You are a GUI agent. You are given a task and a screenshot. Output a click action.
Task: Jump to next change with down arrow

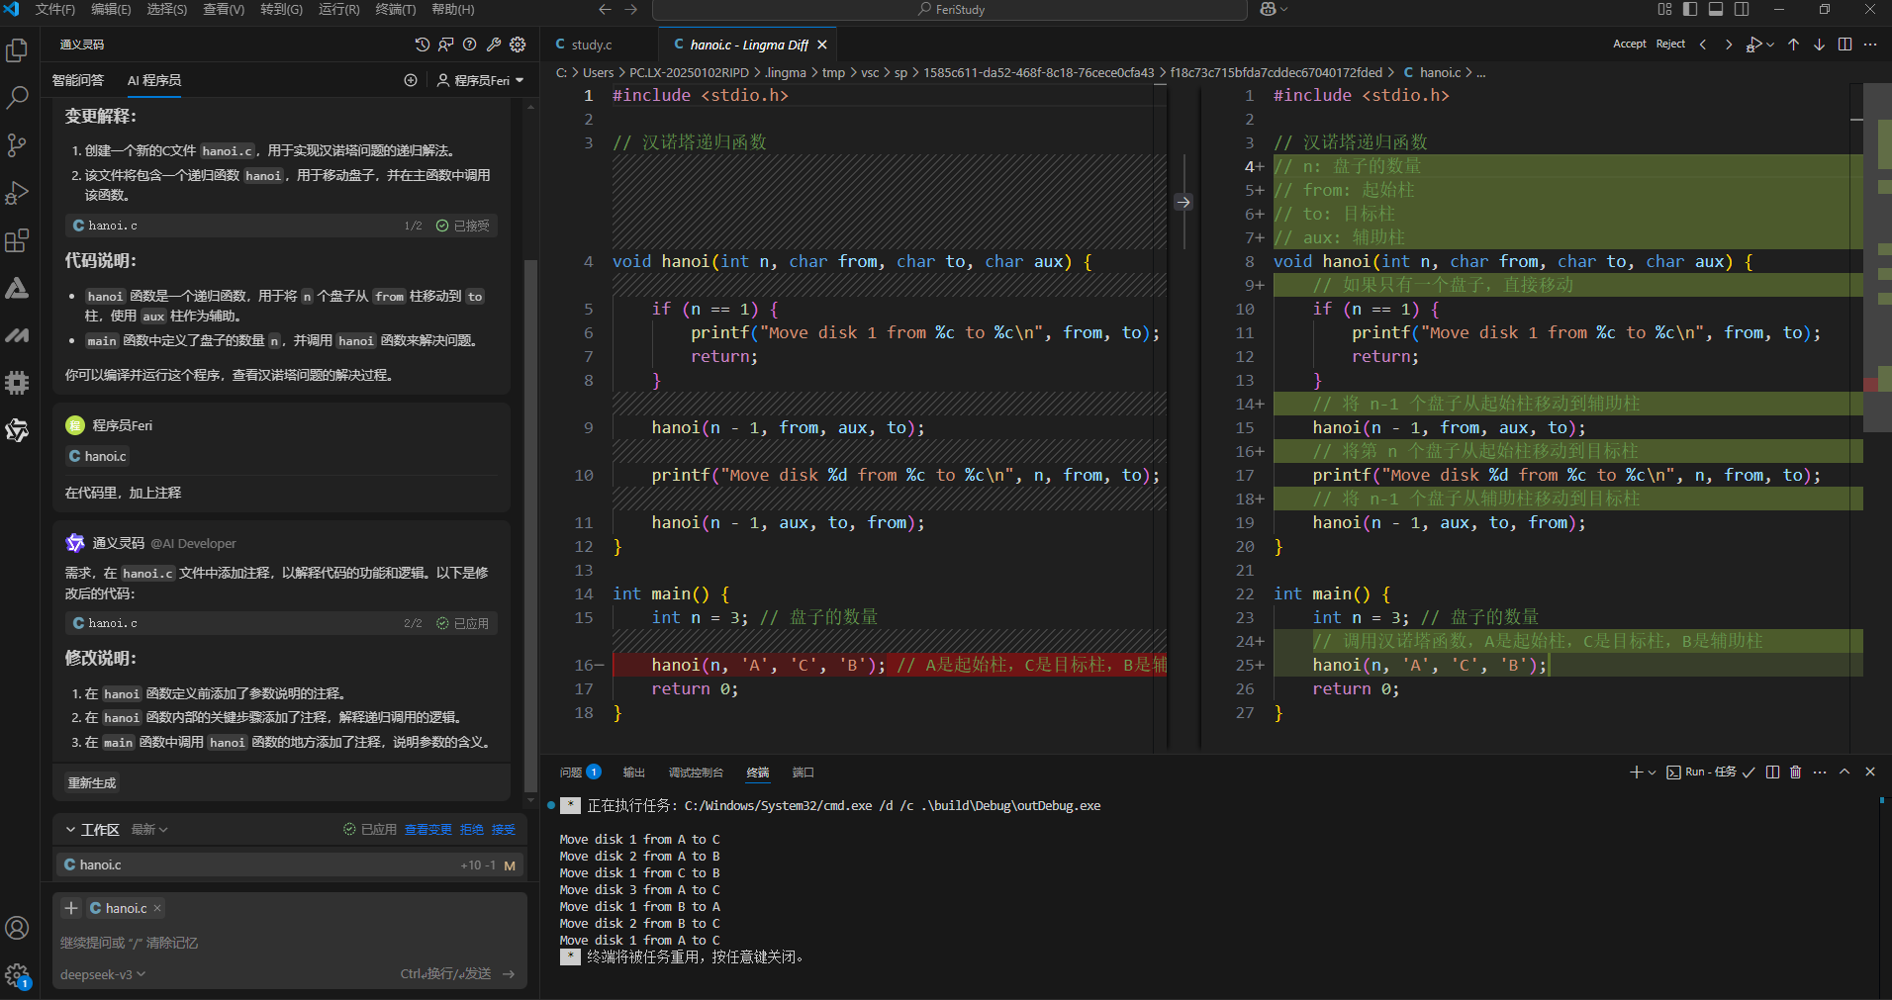(1819, 45)
